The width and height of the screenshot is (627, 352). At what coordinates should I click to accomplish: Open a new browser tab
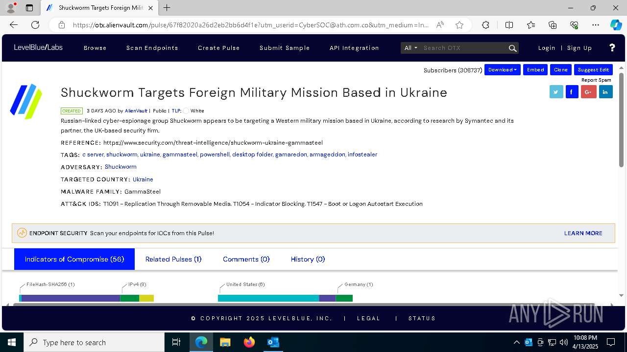[167, 8]
